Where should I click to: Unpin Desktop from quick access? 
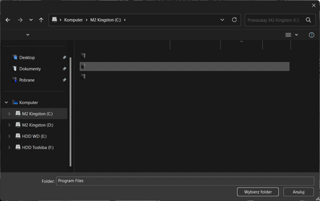tap(64, 58)
